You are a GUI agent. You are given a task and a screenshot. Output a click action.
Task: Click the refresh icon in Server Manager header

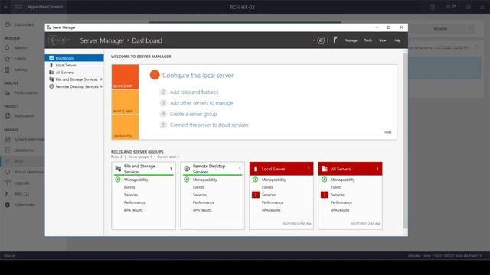coord(321,40)
